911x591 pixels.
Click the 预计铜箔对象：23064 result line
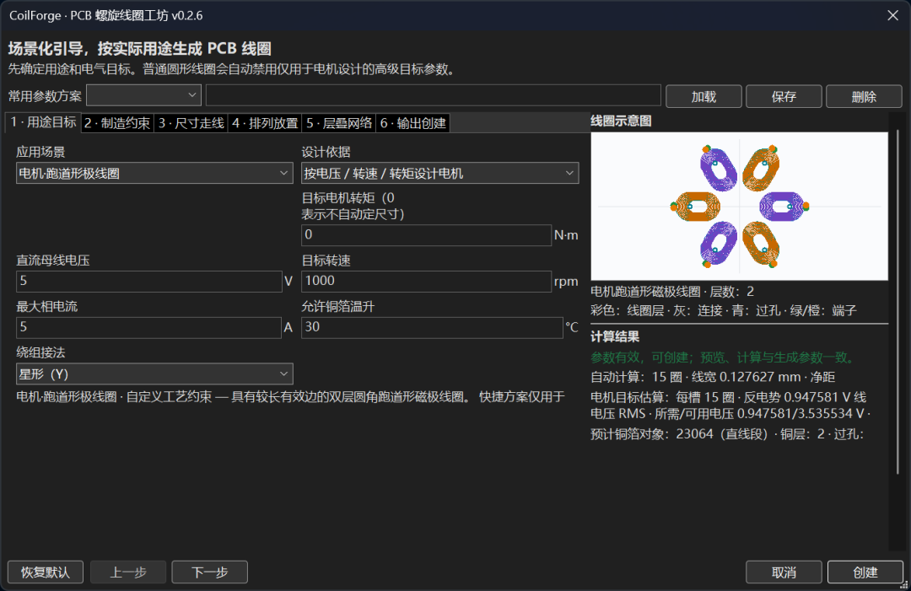click(727, 434)
